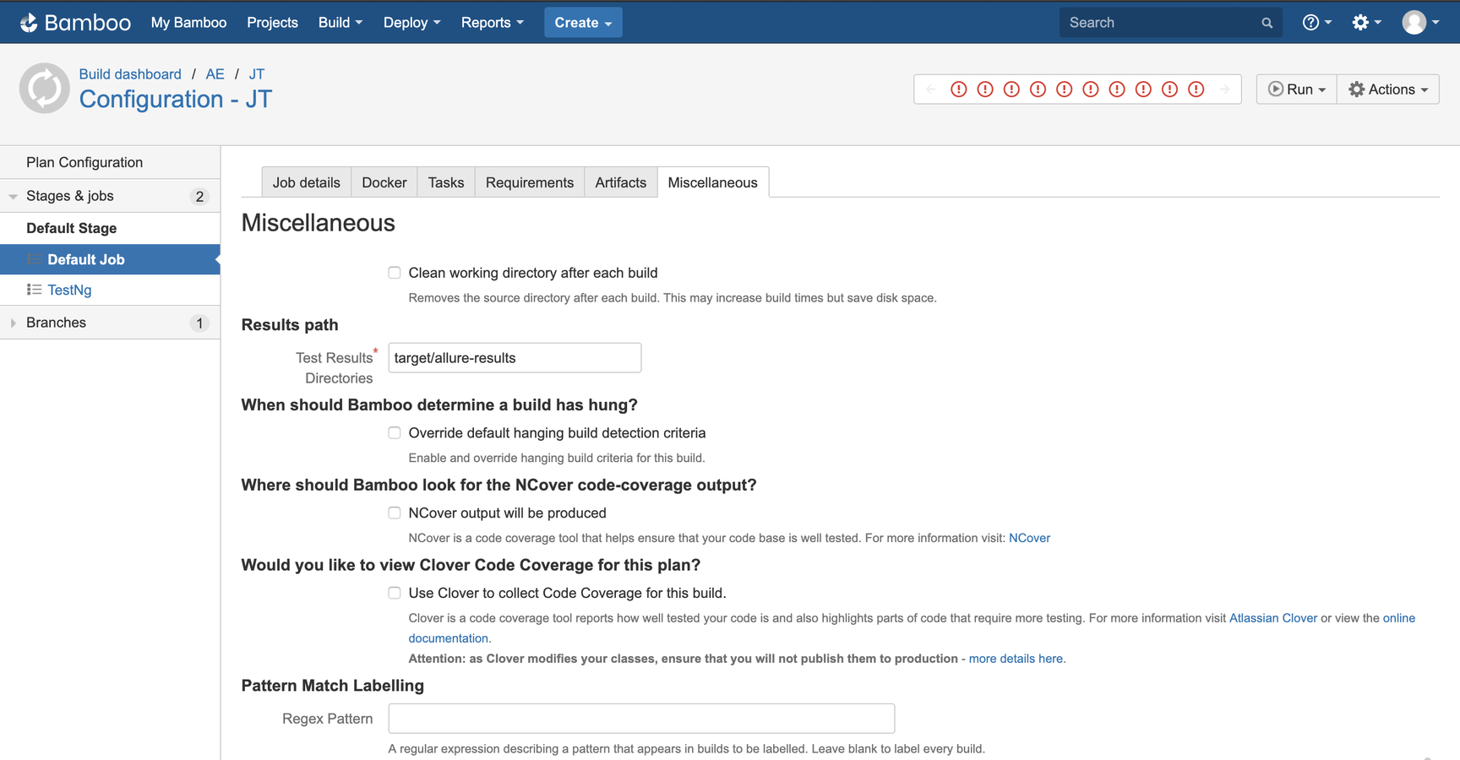Switch to the Docker tab
The width and height of the screenshot is (1460, 760).
tap(384, 182)
